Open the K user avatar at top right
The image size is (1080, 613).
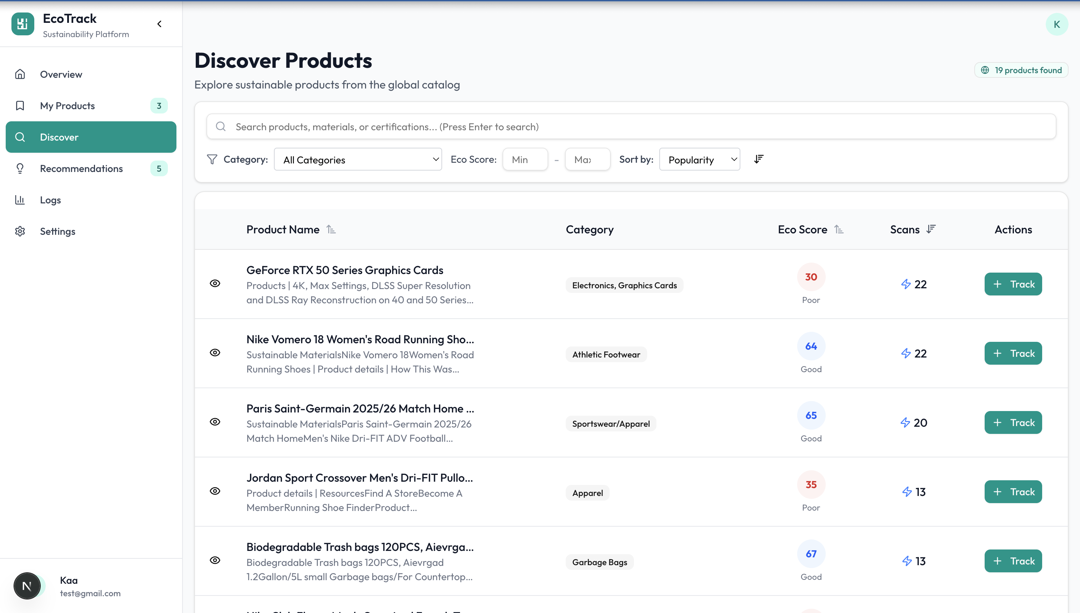(x=1056, y=24)
